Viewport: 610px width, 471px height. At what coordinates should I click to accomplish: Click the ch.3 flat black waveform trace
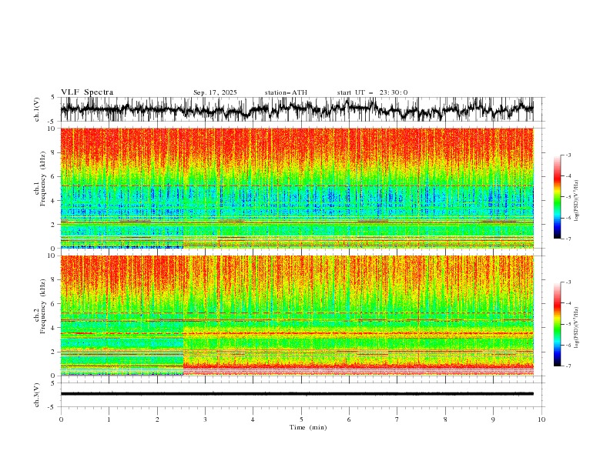[297, 394]
